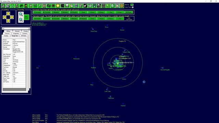Set sub-pulse length to Automatic
The image size is (219, 123).
pyautogui.click(x=37, y=18)
